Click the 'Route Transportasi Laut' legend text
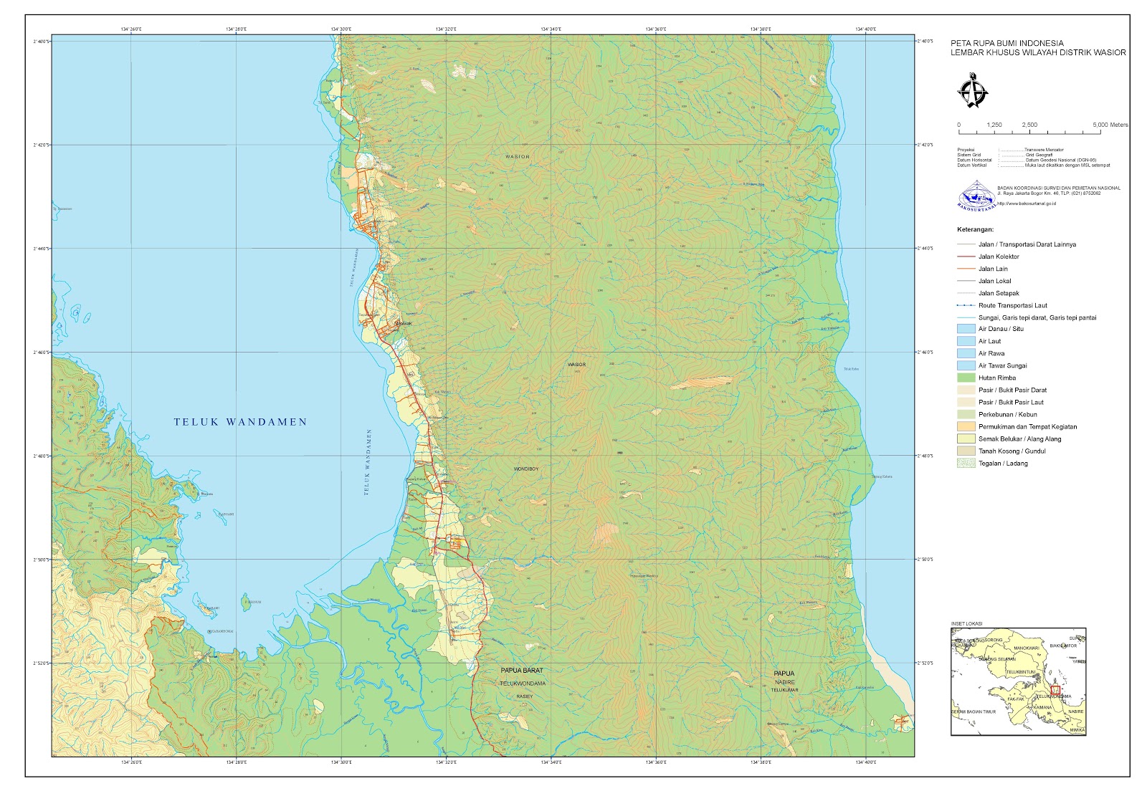This screenshot has width=1147, height=791. [x=1013, y=305]
